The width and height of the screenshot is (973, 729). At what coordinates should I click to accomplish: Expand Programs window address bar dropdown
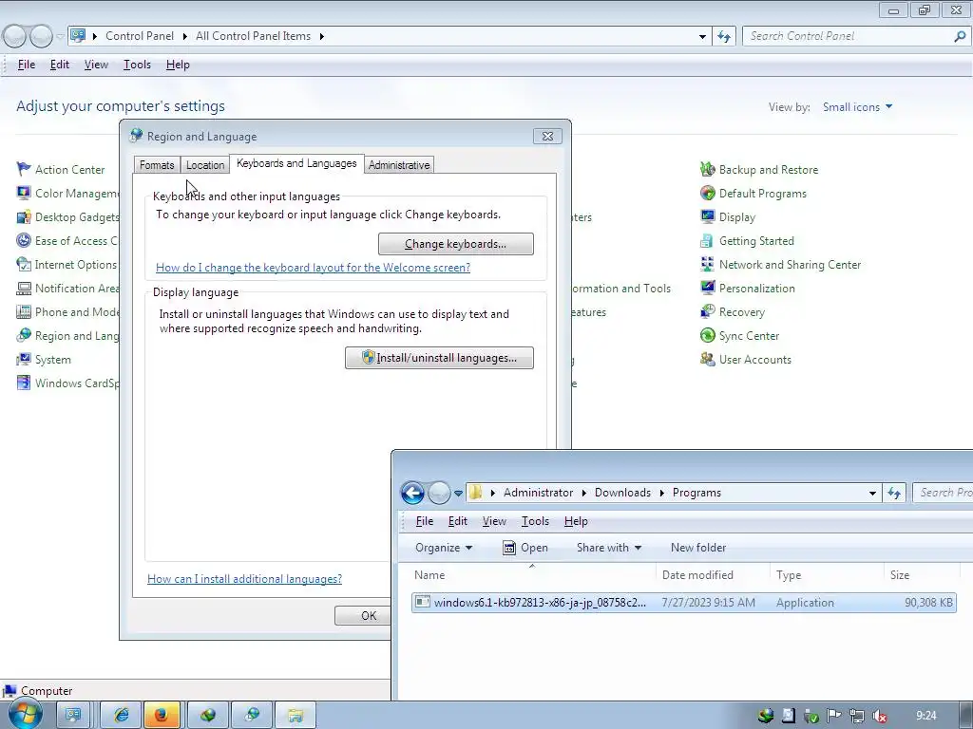pyautogui.click(x=872, y=494)
